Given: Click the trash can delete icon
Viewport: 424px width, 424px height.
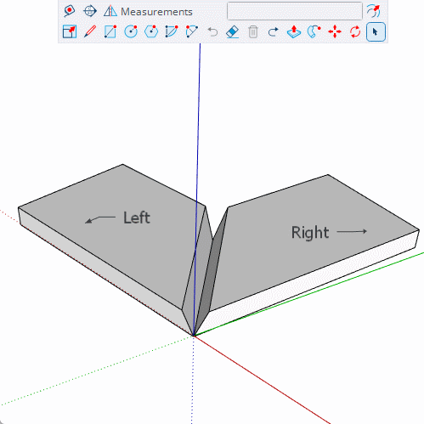Looking at the screenshot, I should [253, 31].
